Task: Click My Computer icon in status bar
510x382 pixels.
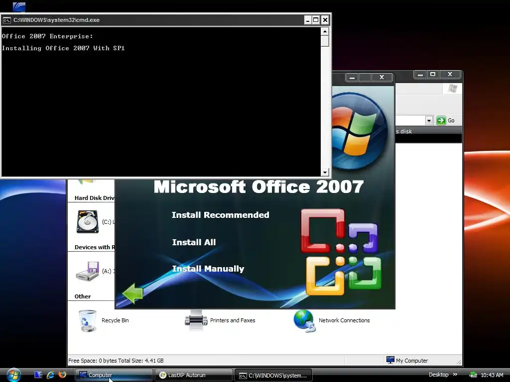Action: point(390,360)
